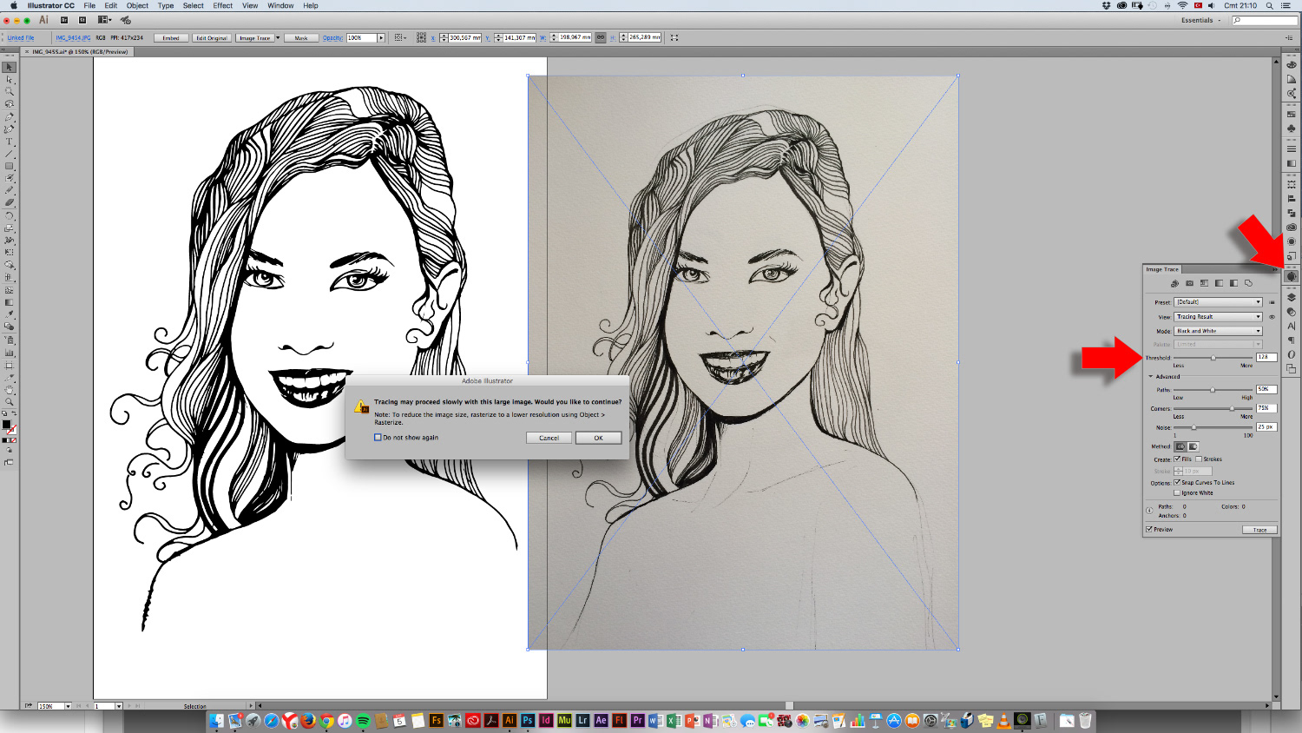Open the Mode dropdown set to Black and White
1302x733 pixels.
(x=1218, y=331)
